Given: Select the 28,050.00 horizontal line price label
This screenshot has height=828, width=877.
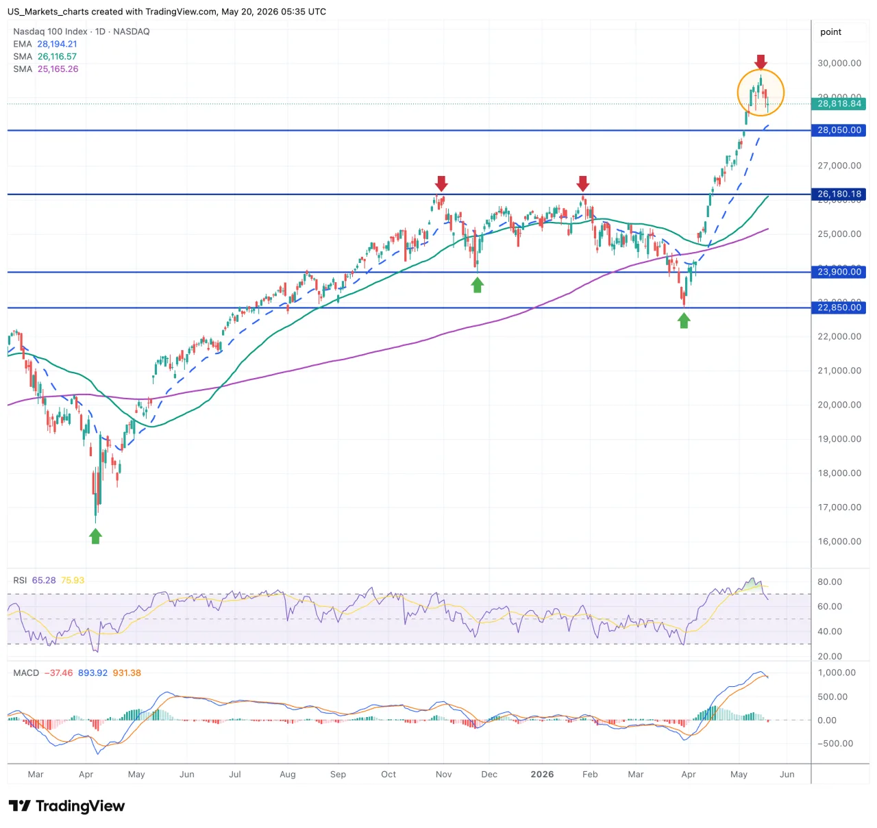Looking at the screenshot, I should coord(839,130).
